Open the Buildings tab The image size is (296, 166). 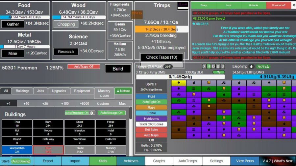click(x=22, y=91)
